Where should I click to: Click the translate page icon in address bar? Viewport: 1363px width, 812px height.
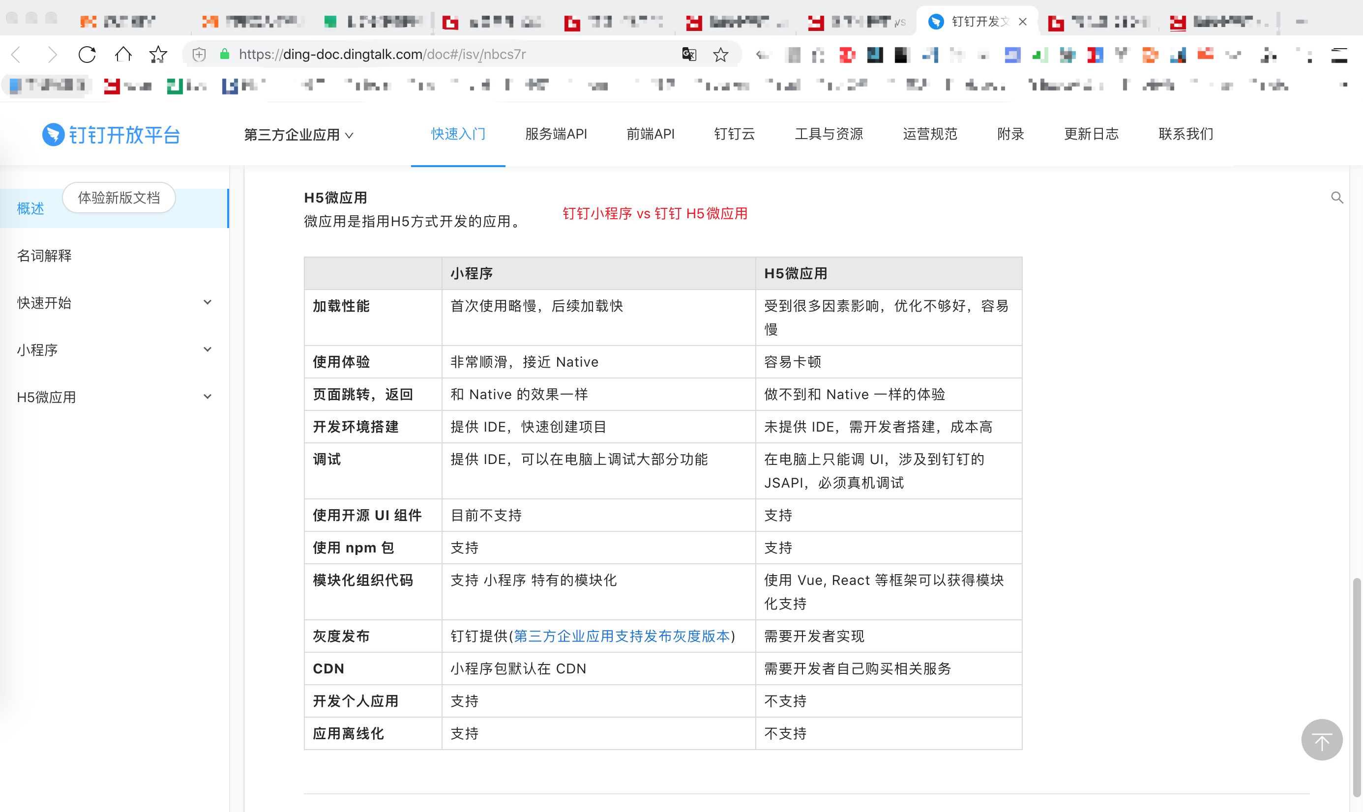point(688,54)
